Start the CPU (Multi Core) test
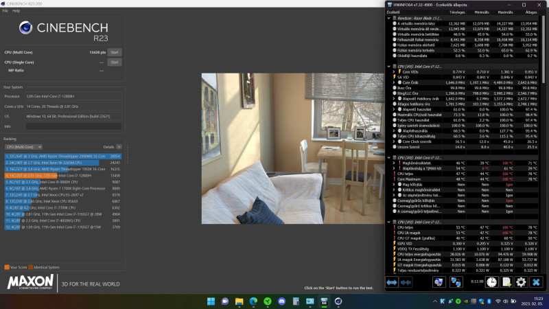The width and height of the screenshot is (549, 309). click(x=115, y=52)
